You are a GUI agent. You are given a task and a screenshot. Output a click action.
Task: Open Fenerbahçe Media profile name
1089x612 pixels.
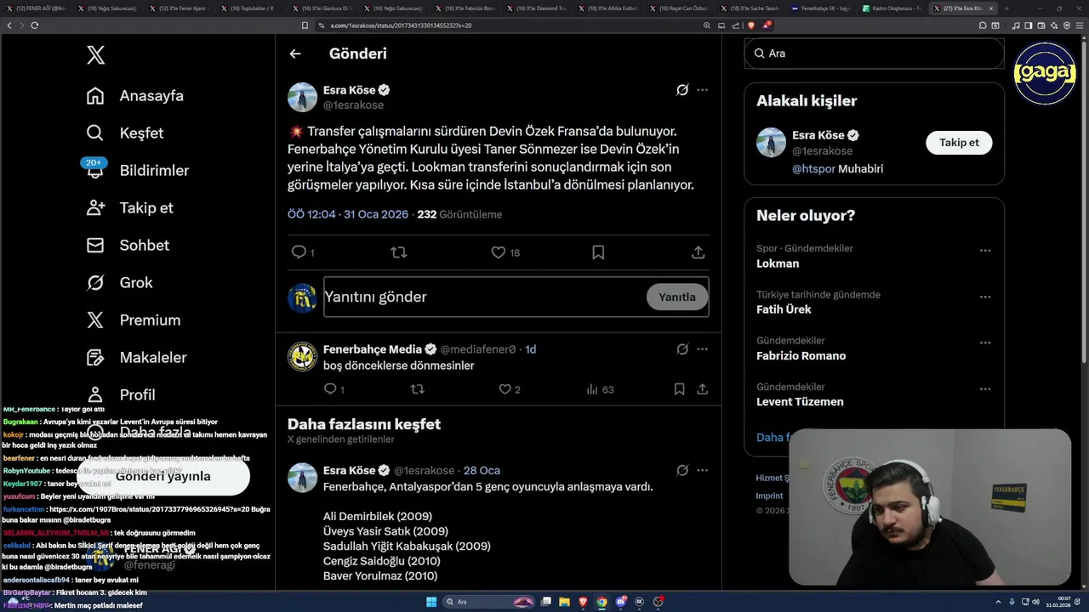[x=373, y=349]
